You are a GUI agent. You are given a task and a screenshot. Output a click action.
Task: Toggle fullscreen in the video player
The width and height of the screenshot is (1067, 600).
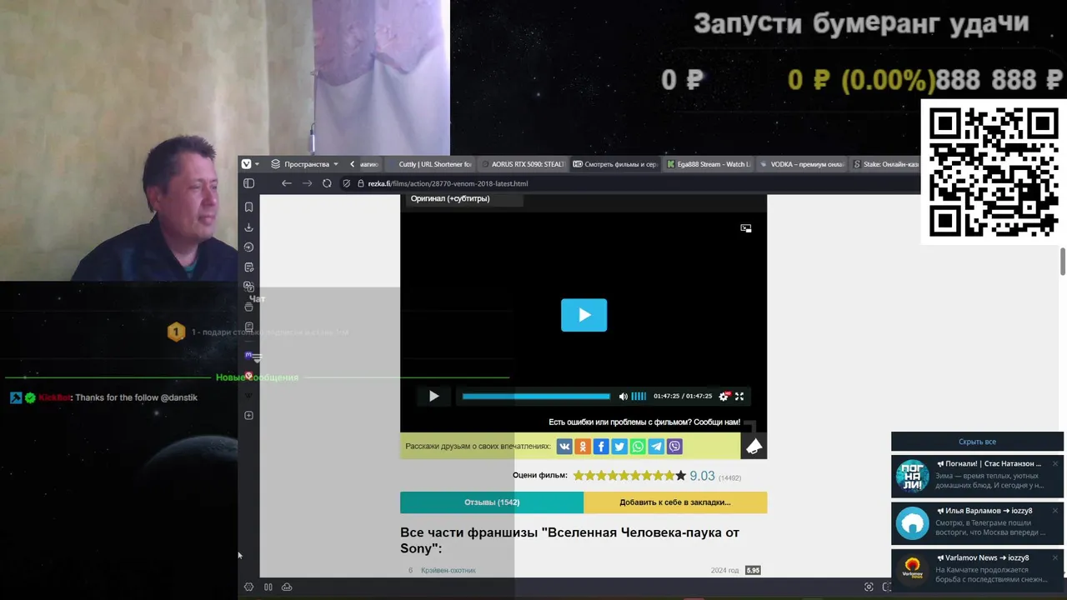pos(739,397)
